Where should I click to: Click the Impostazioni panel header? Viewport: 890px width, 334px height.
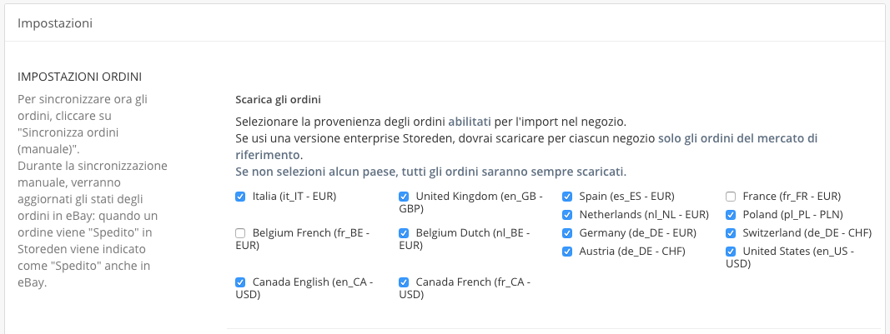point(55,23)
